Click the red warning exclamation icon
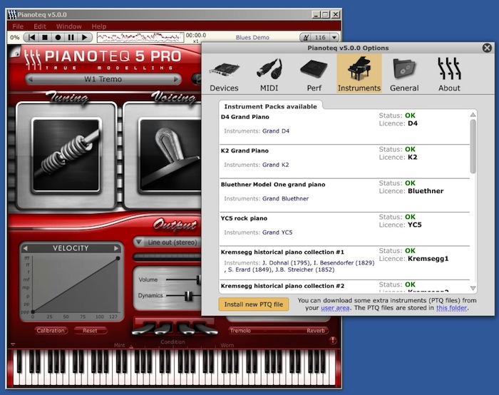499x395 pixels. (333, 340)
